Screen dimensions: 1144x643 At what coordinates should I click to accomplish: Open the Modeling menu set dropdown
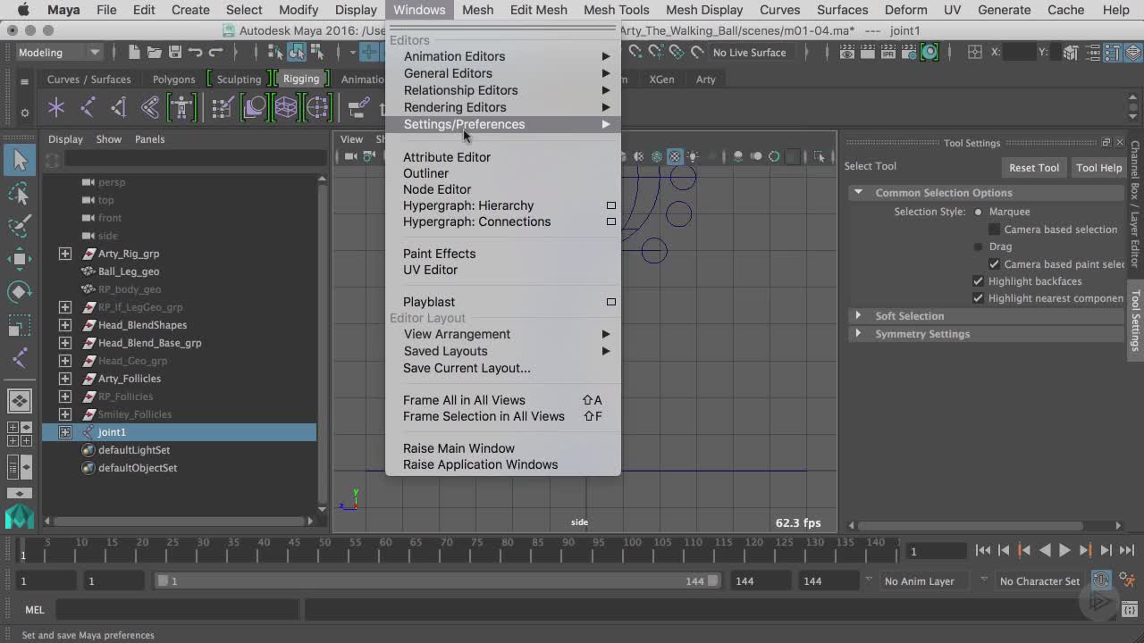(59, 52)
